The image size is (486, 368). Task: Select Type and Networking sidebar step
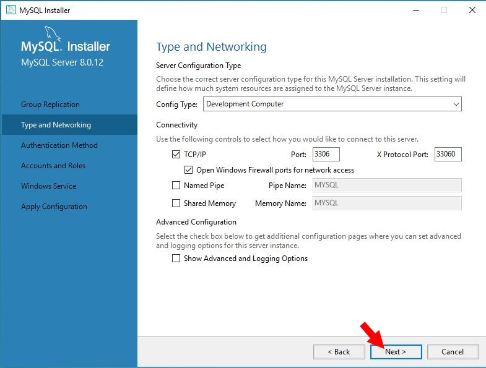pos(69,125)
